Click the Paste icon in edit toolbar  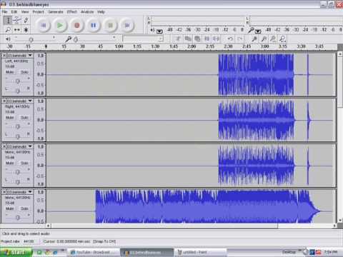click(x=197, y=39)
